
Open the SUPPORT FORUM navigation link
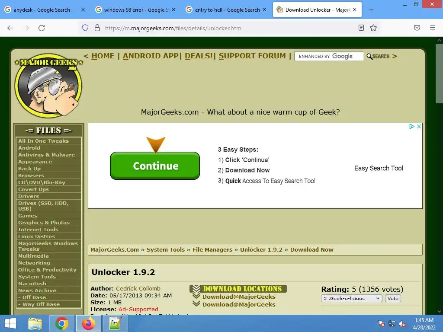click(252, 56)
